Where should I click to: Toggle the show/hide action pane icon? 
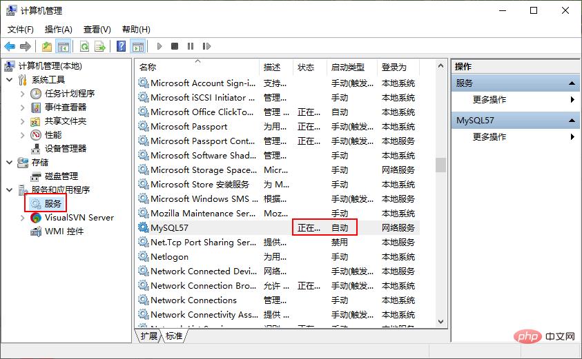pos(138,46)
